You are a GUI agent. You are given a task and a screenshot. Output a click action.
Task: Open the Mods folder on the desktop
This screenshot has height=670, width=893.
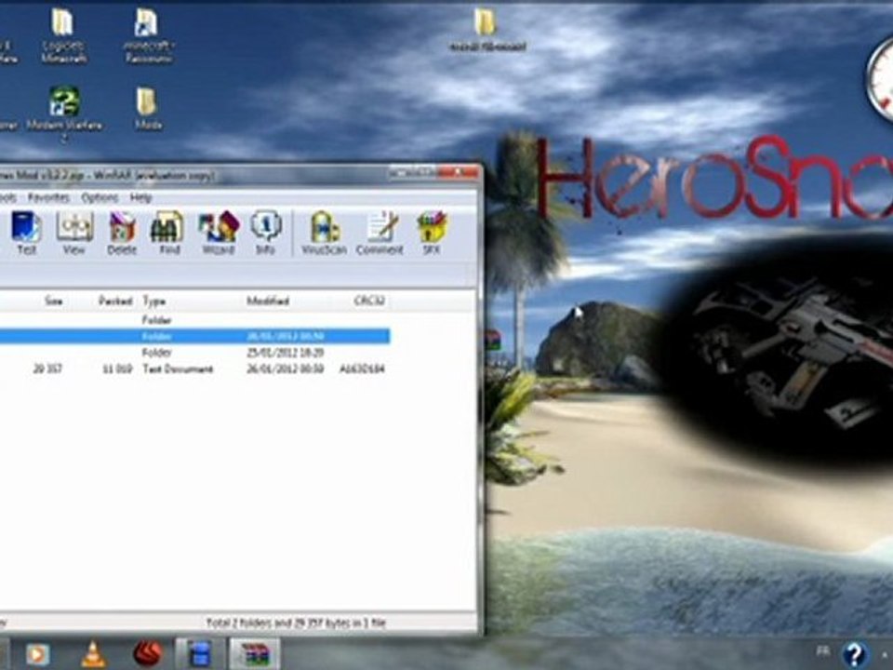pos(148,108)
